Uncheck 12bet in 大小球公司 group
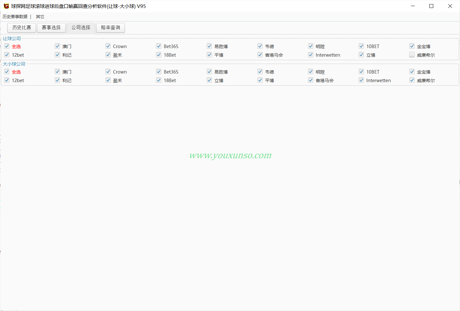460x311 pixels. tap(7, 80)
